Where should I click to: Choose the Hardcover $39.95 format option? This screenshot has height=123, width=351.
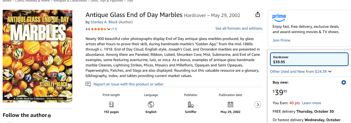coord(309,60)
